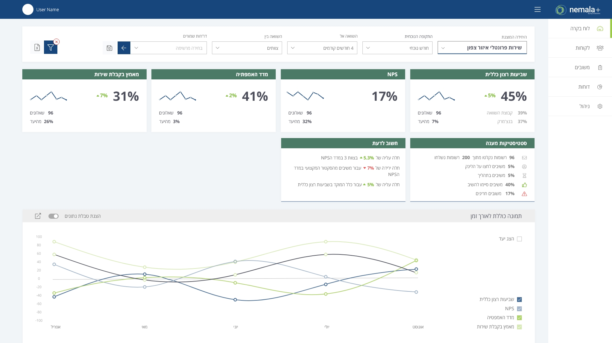The height and width of the screenshot is (343, 612).
Task: Click the blue back arrow button
Action: (x=124, y=48)
